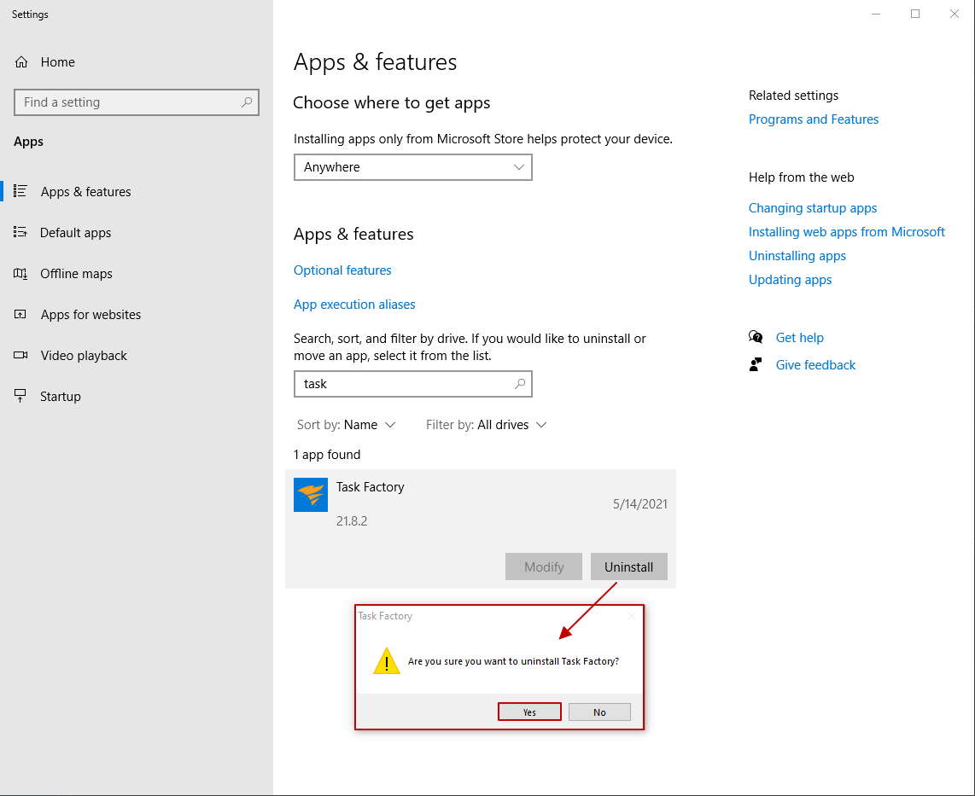The width and height of the screenshot is (975, 796).
Task: Open Programs and Features link
Action: click(x=813, y=119)
